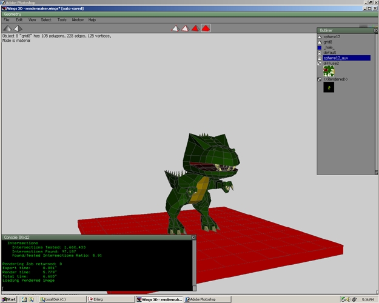This screenshot has width=379, height=303.
Task: Click the Outliner title bar
Action: (x=346, y=30)
